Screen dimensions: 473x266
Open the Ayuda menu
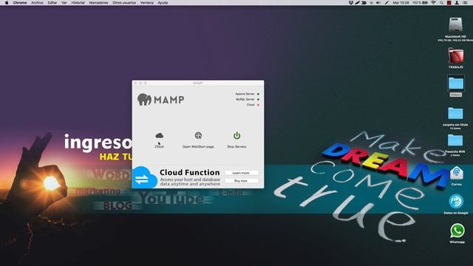point(163,3)
